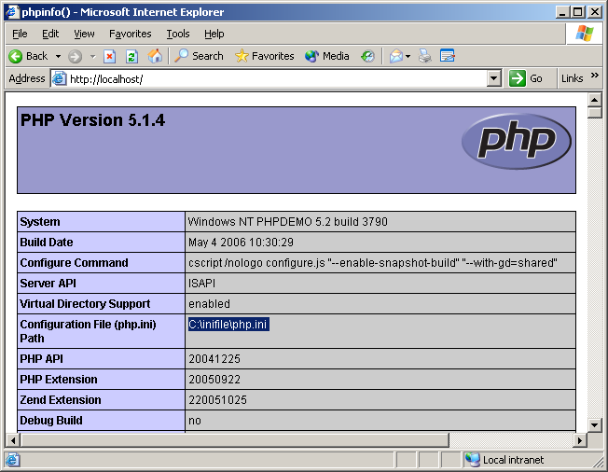Expand the Back button history dropdown arrow
608x472 pixels.
[x=58, y=56]
